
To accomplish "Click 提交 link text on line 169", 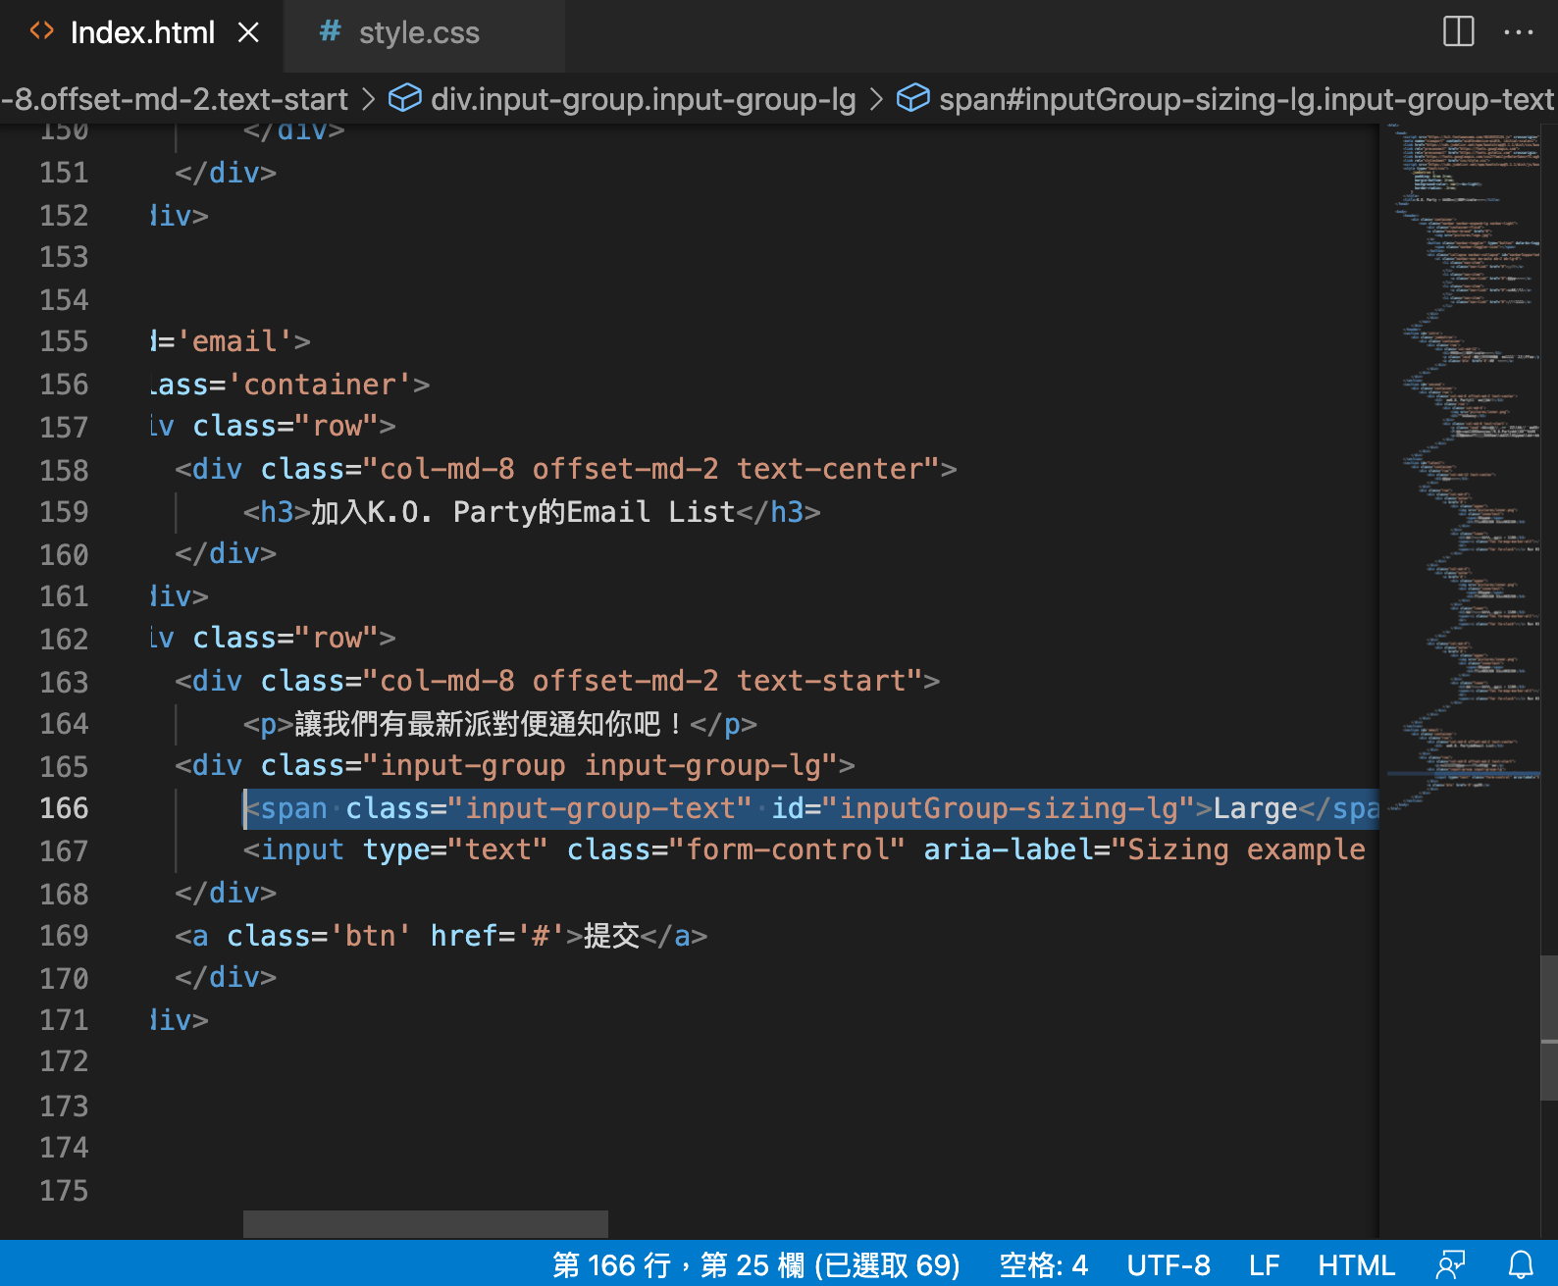I will [611, 936].
